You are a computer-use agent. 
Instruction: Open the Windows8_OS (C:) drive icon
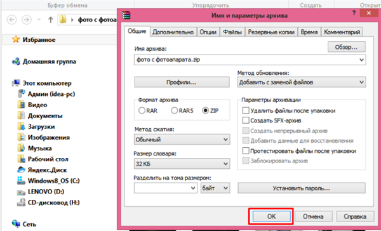click(21, 181)
